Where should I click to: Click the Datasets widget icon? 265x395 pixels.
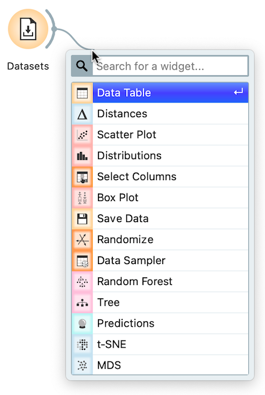click(x=28, y=29)
